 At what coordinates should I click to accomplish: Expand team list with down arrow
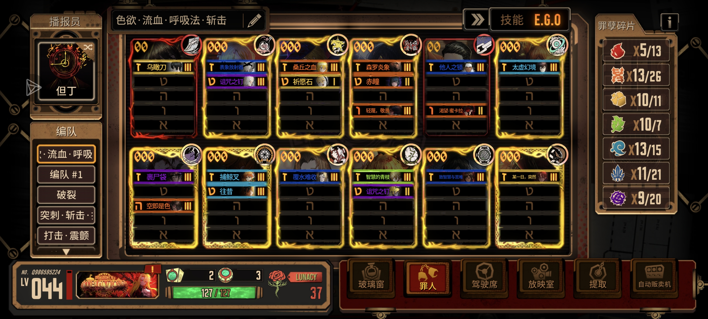(x=66, y=251)
